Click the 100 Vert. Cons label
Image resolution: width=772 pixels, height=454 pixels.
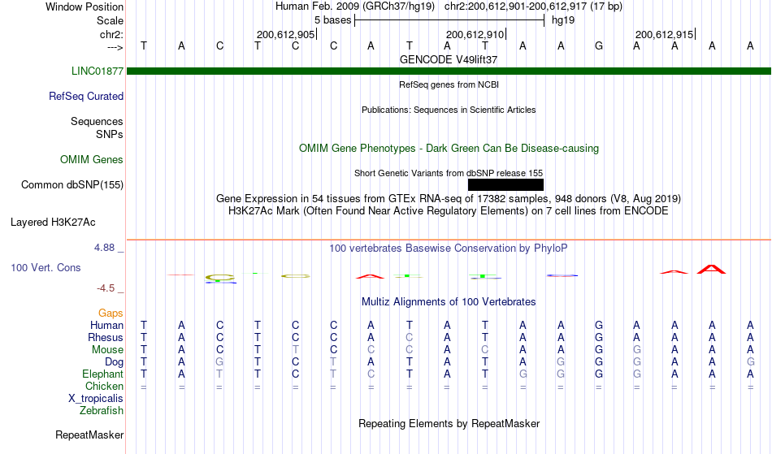pyautogui.click(x=46, y=268)
